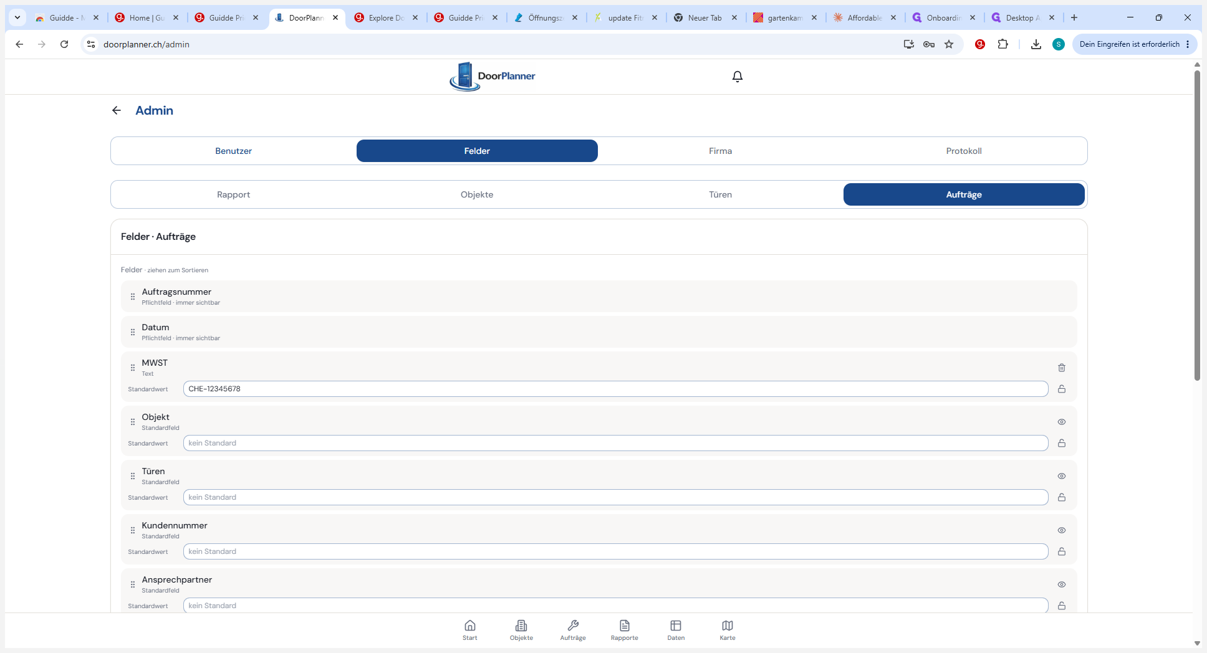
Task: Toggle visibility of the Kundennummer field
Action: click(x=1061, y=530)
